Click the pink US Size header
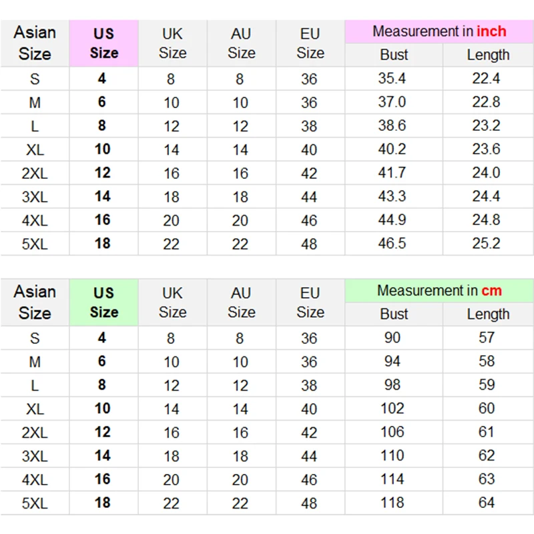The width and height of the screenshot is (534, 534). pos(103,43)
